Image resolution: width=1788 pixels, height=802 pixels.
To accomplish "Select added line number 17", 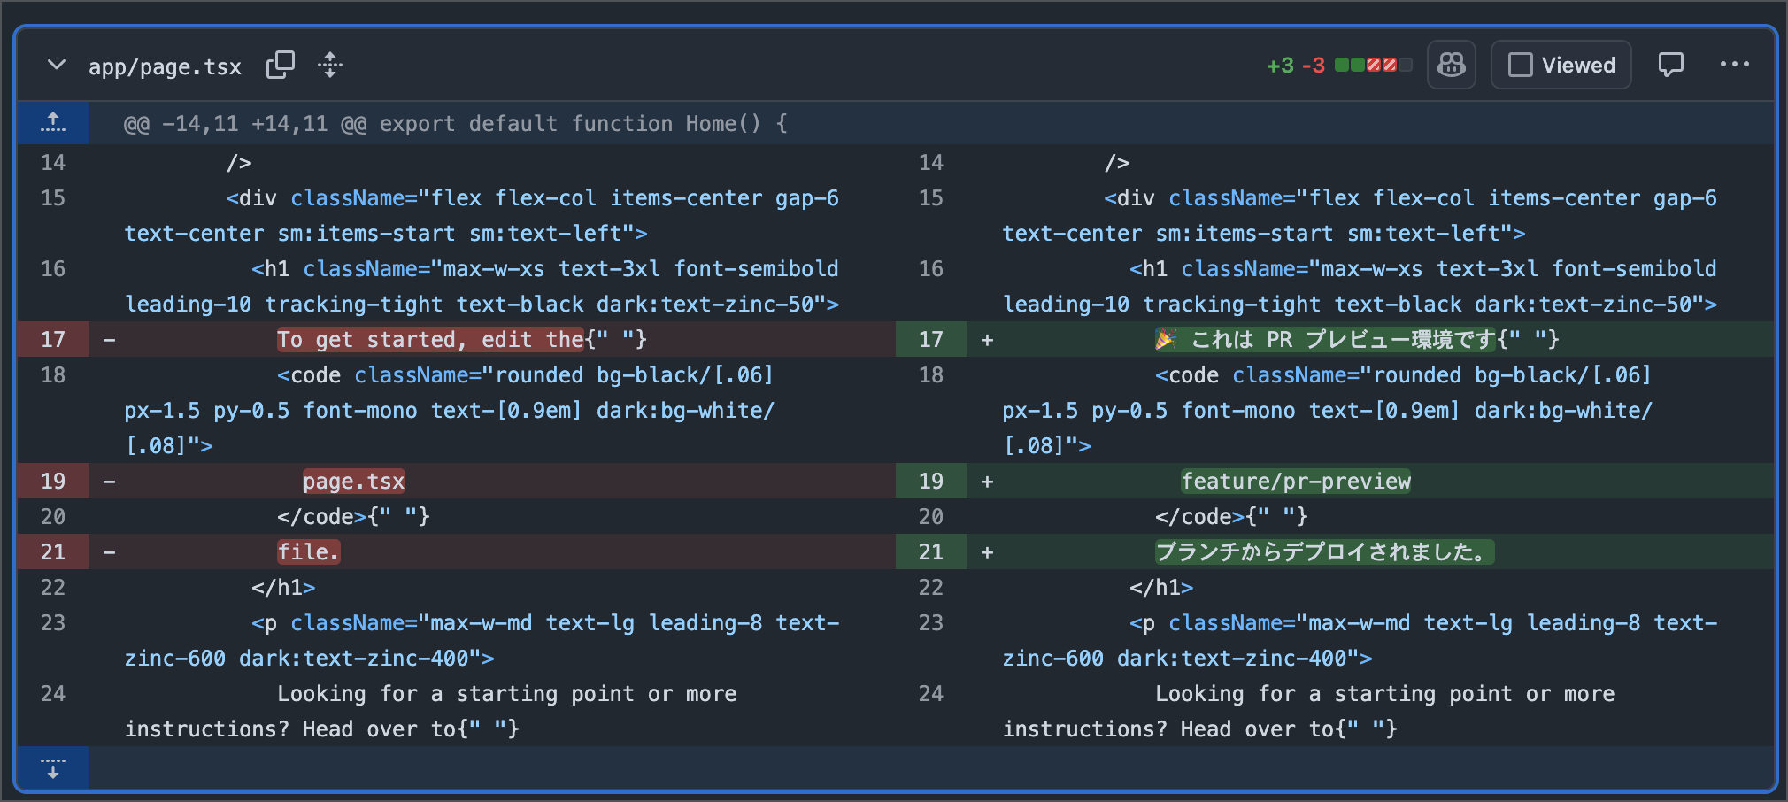I will click(x=931, y=339).
